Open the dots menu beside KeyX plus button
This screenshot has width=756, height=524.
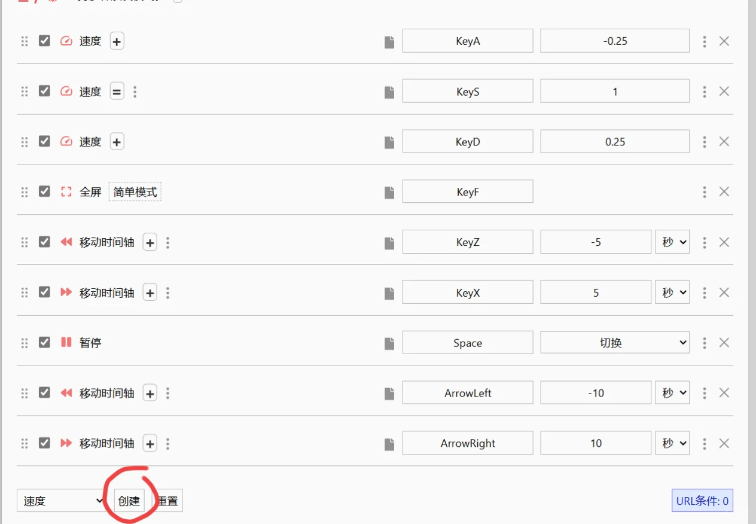click(168, 293)
